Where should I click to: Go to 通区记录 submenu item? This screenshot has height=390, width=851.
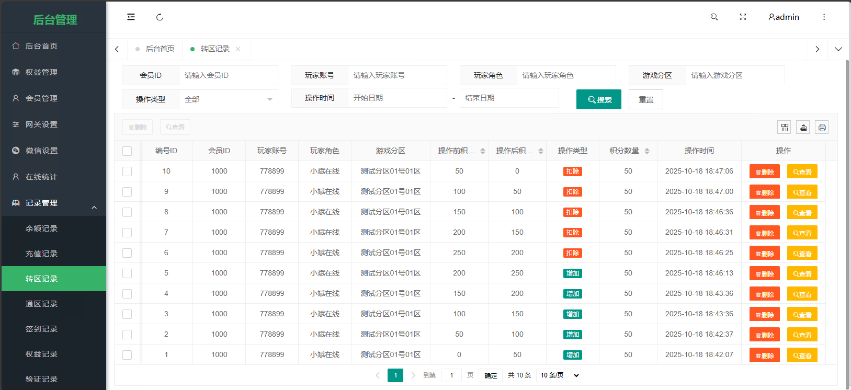pyautogui.click(x=53, y=304)
